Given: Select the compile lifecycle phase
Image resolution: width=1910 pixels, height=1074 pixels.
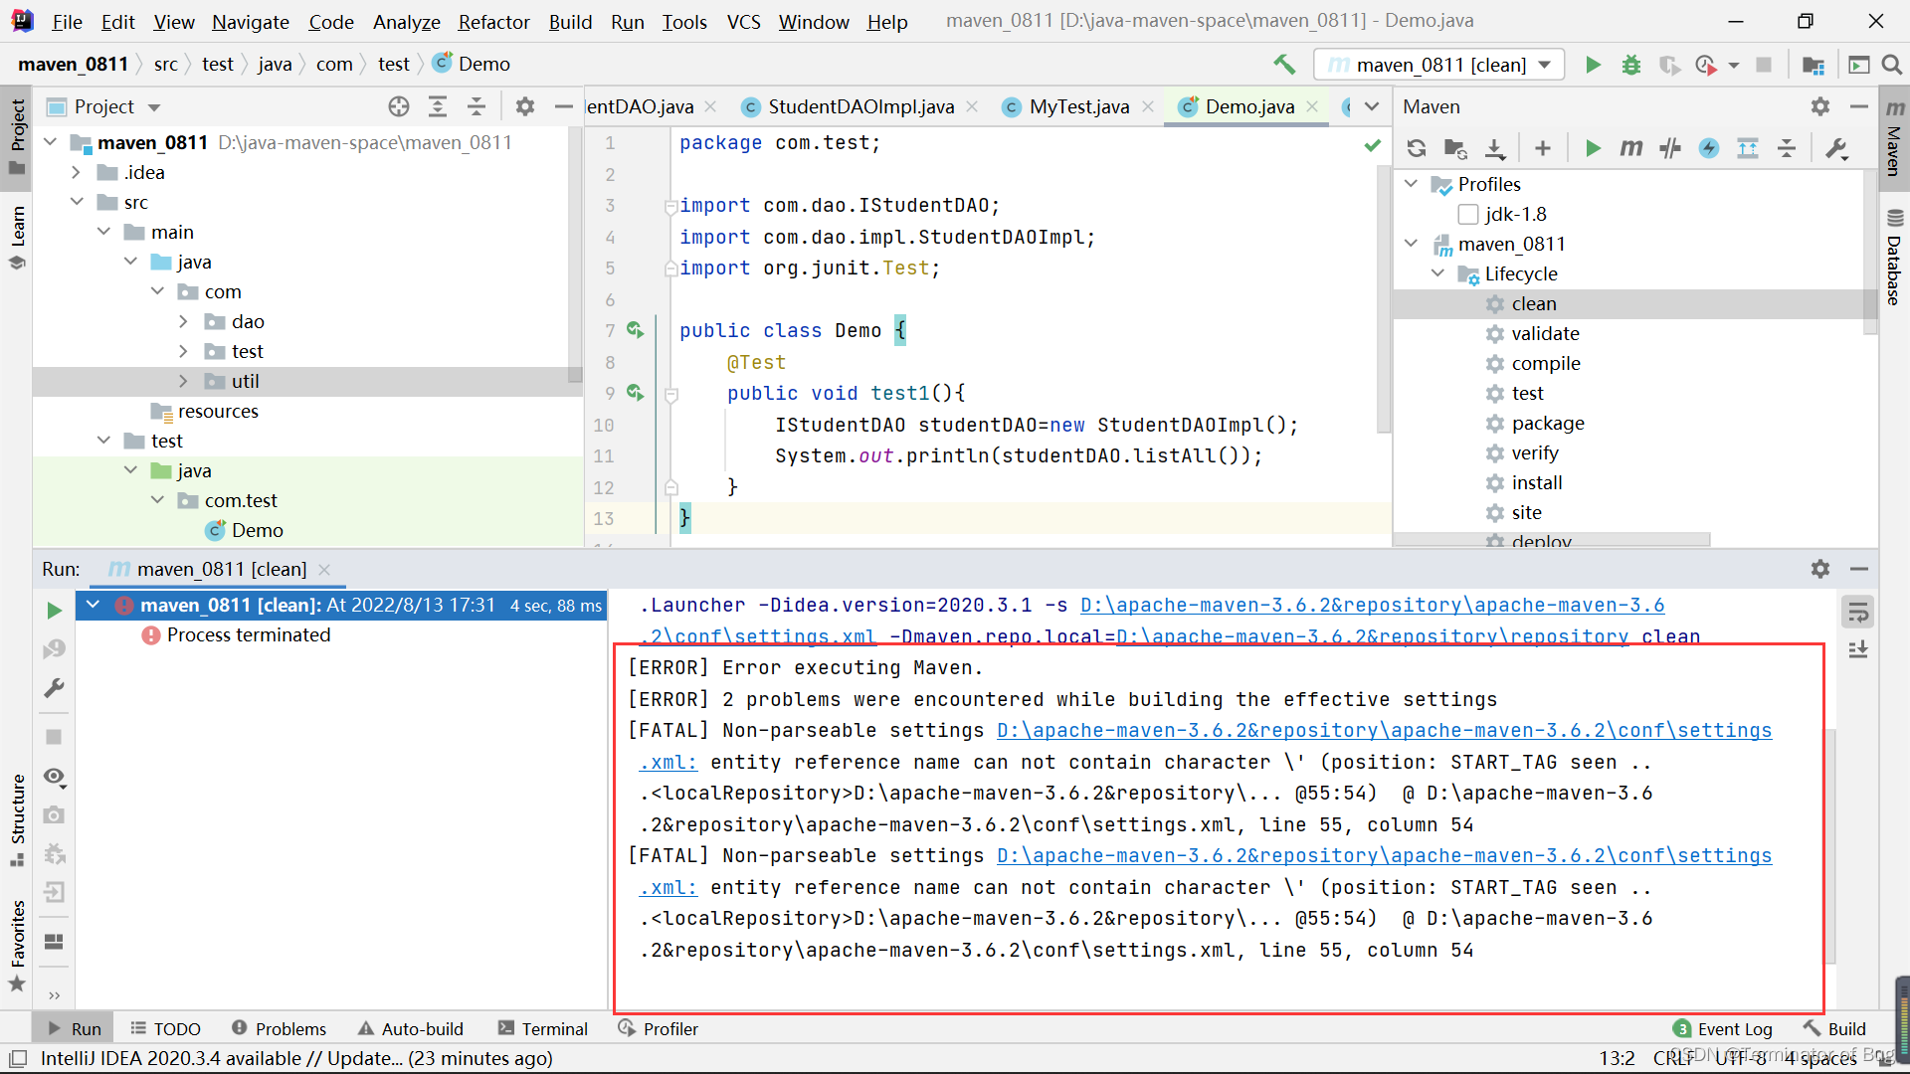Looking at the screenshot, I should click(x=1545, y=363).
